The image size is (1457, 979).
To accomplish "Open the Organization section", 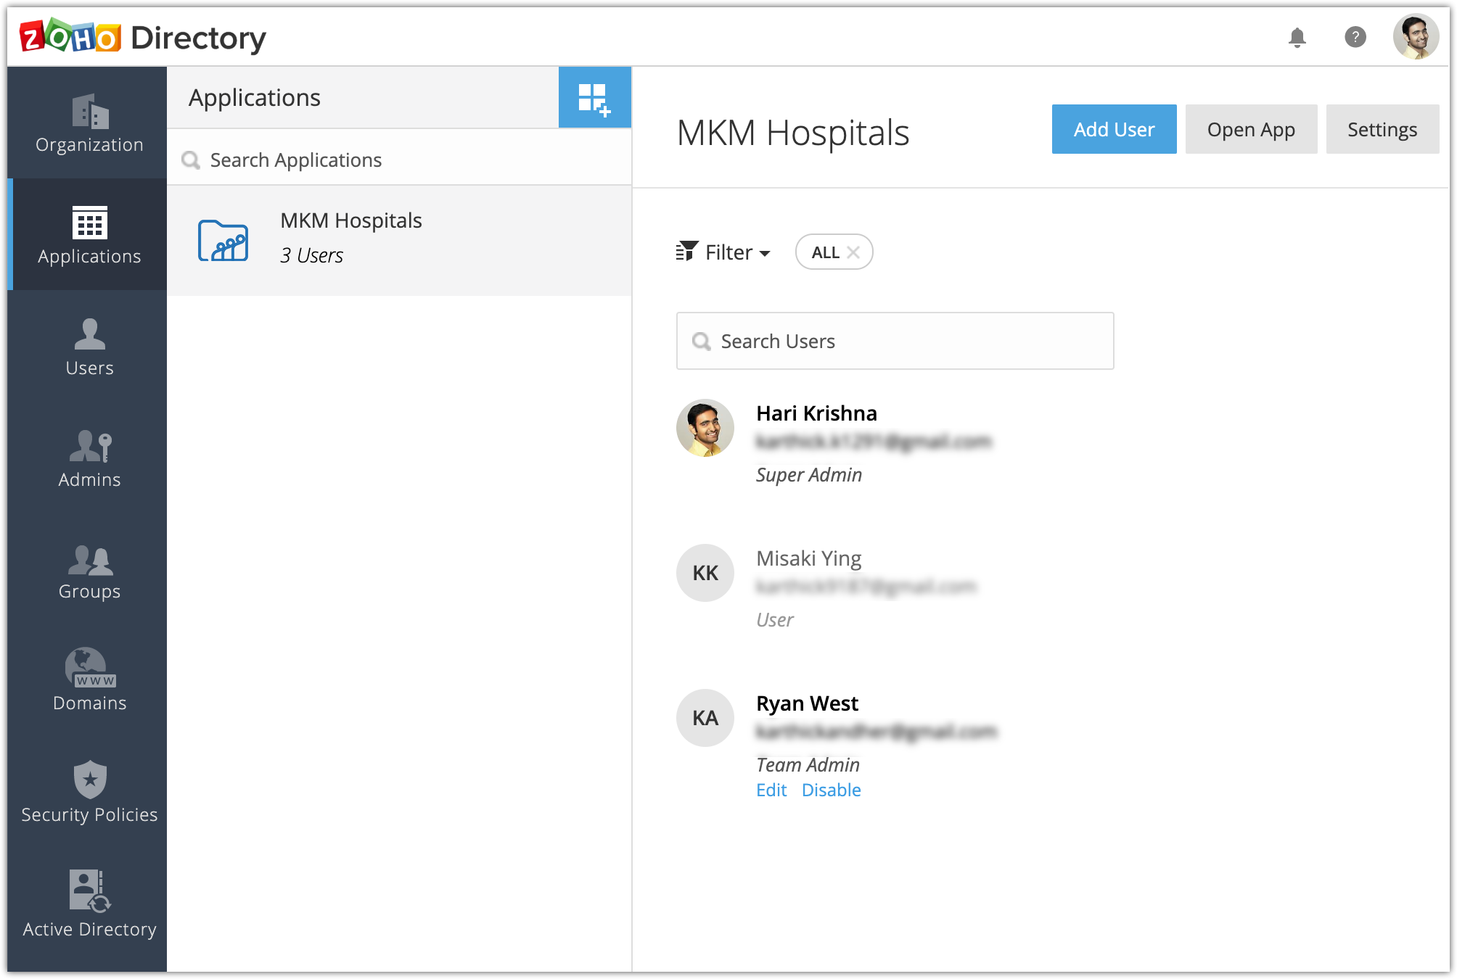I will 89,123.
